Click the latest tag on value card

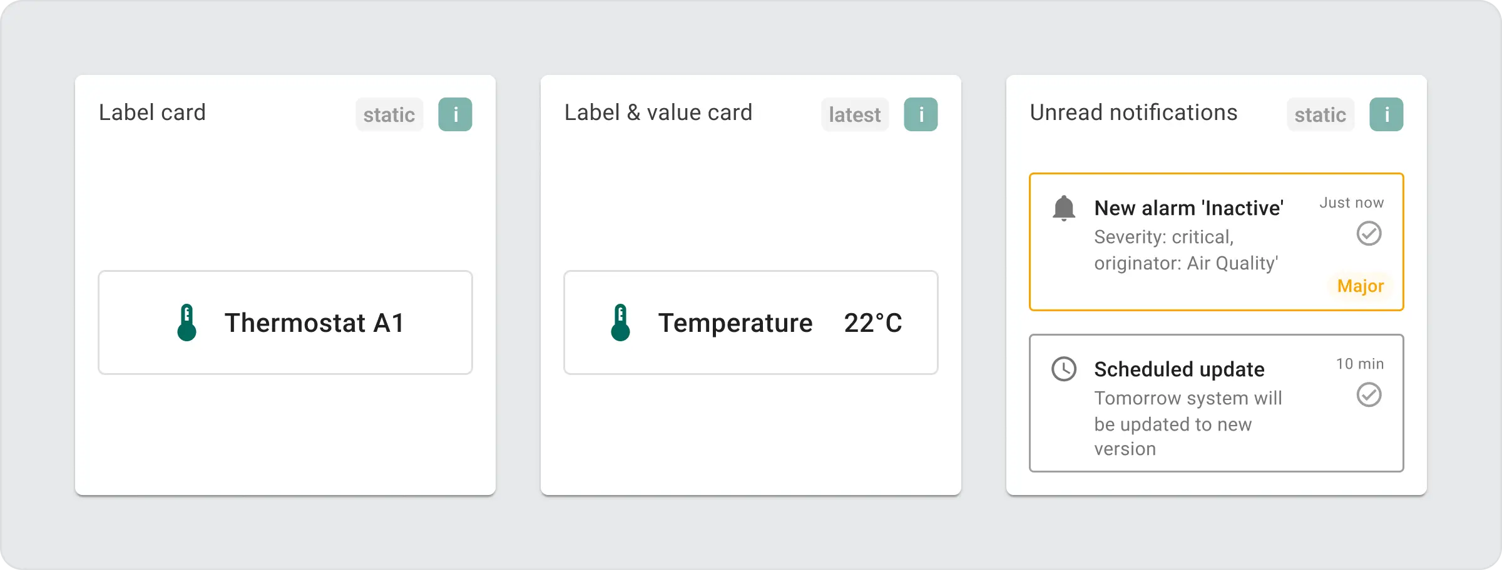(855, 114)
